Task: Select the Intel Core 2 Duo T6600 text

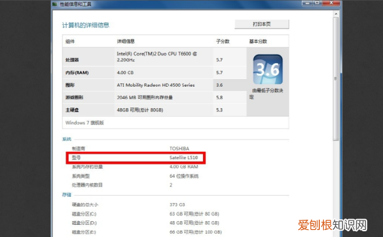Action: (157, 57)
